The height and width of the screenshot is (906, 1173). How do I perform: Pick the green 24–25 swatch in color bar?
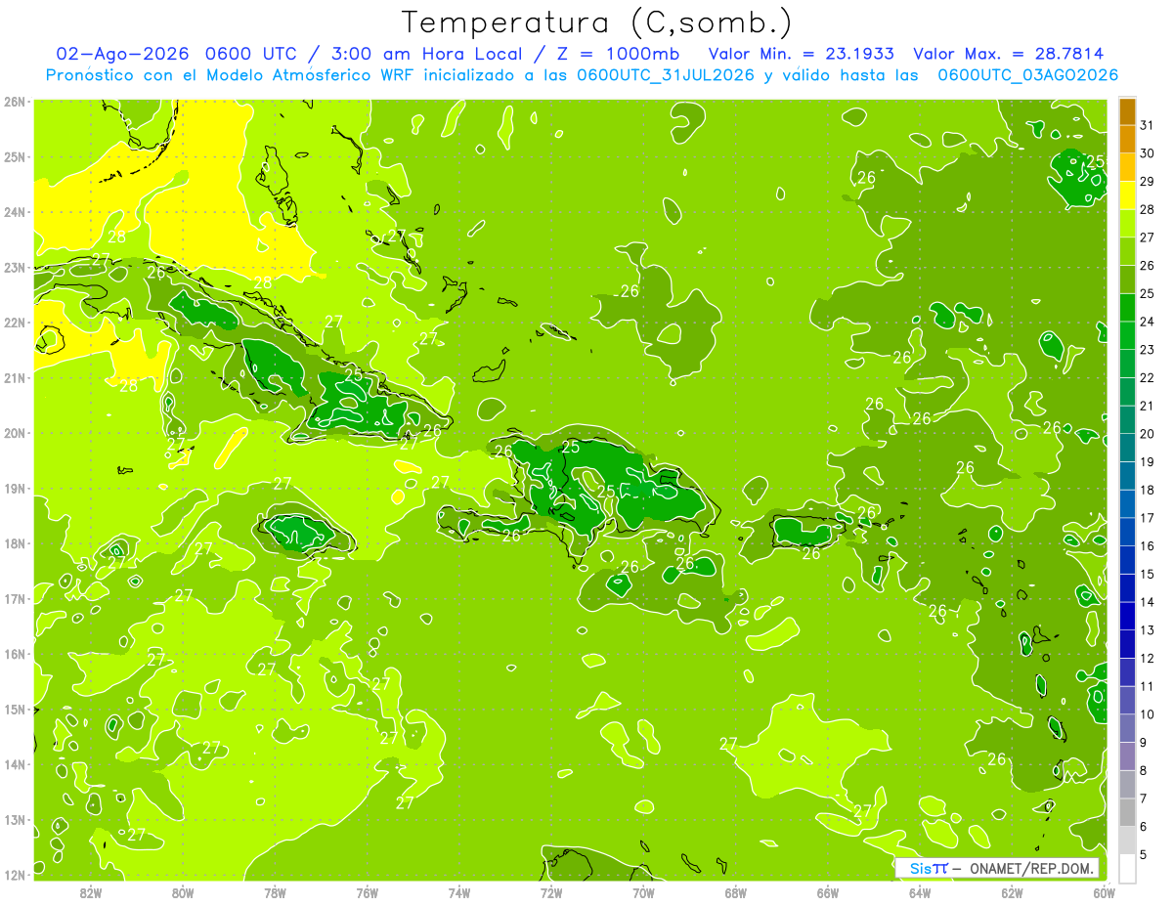(1127, 308)
